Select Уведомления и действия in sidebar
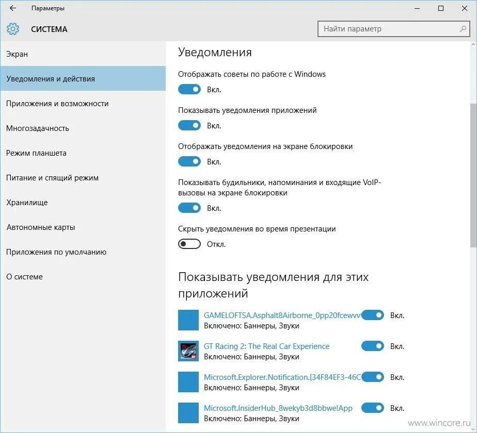 click(x=83, y=78)
